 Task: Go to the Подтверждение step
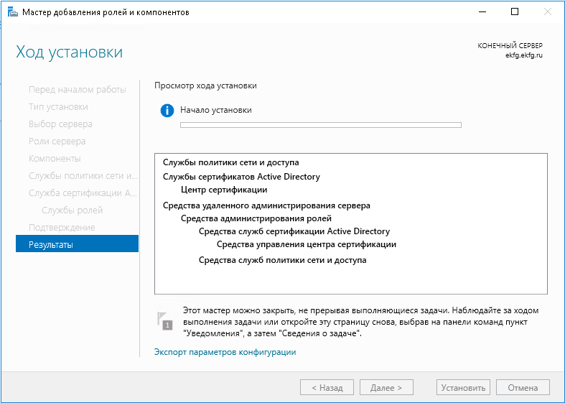tap(62, 228)
